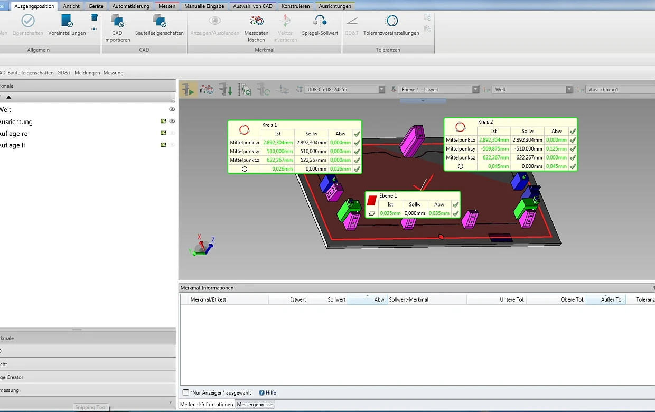Open Bauteileigenschaften in the ribbon

[159, 22]
